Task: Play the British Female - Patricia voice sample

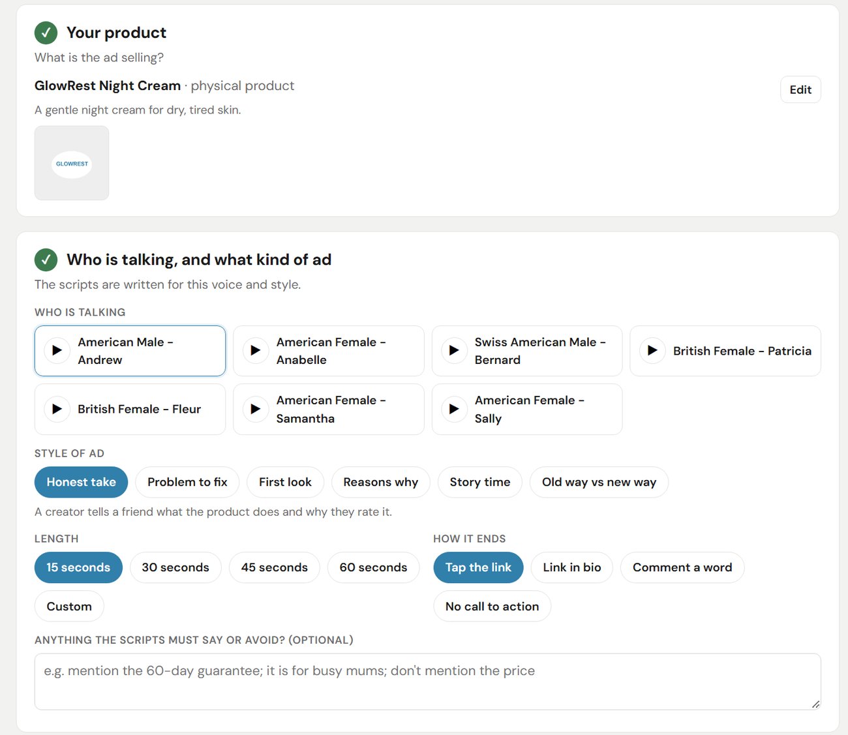Action: pos(652,351)
